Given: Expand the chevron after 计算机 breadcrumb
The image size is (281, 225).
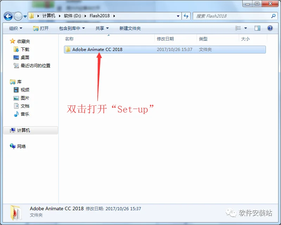Looking at the screenshot, I should [x=60, y=16].
